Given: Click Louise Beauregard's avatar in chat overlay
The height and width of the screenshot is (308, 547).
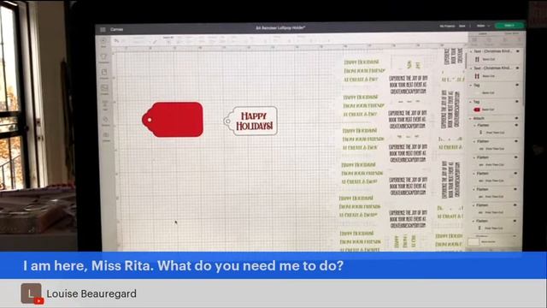Looking at the screenshot, I should pyautogui.click(x=31, y=293).
